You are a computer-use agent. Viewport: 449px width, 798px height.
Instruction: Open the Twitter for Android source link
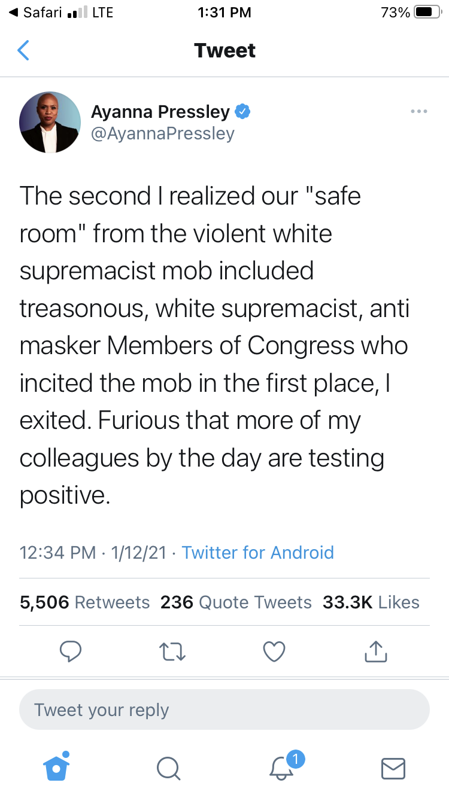click(x=257, y=552)
